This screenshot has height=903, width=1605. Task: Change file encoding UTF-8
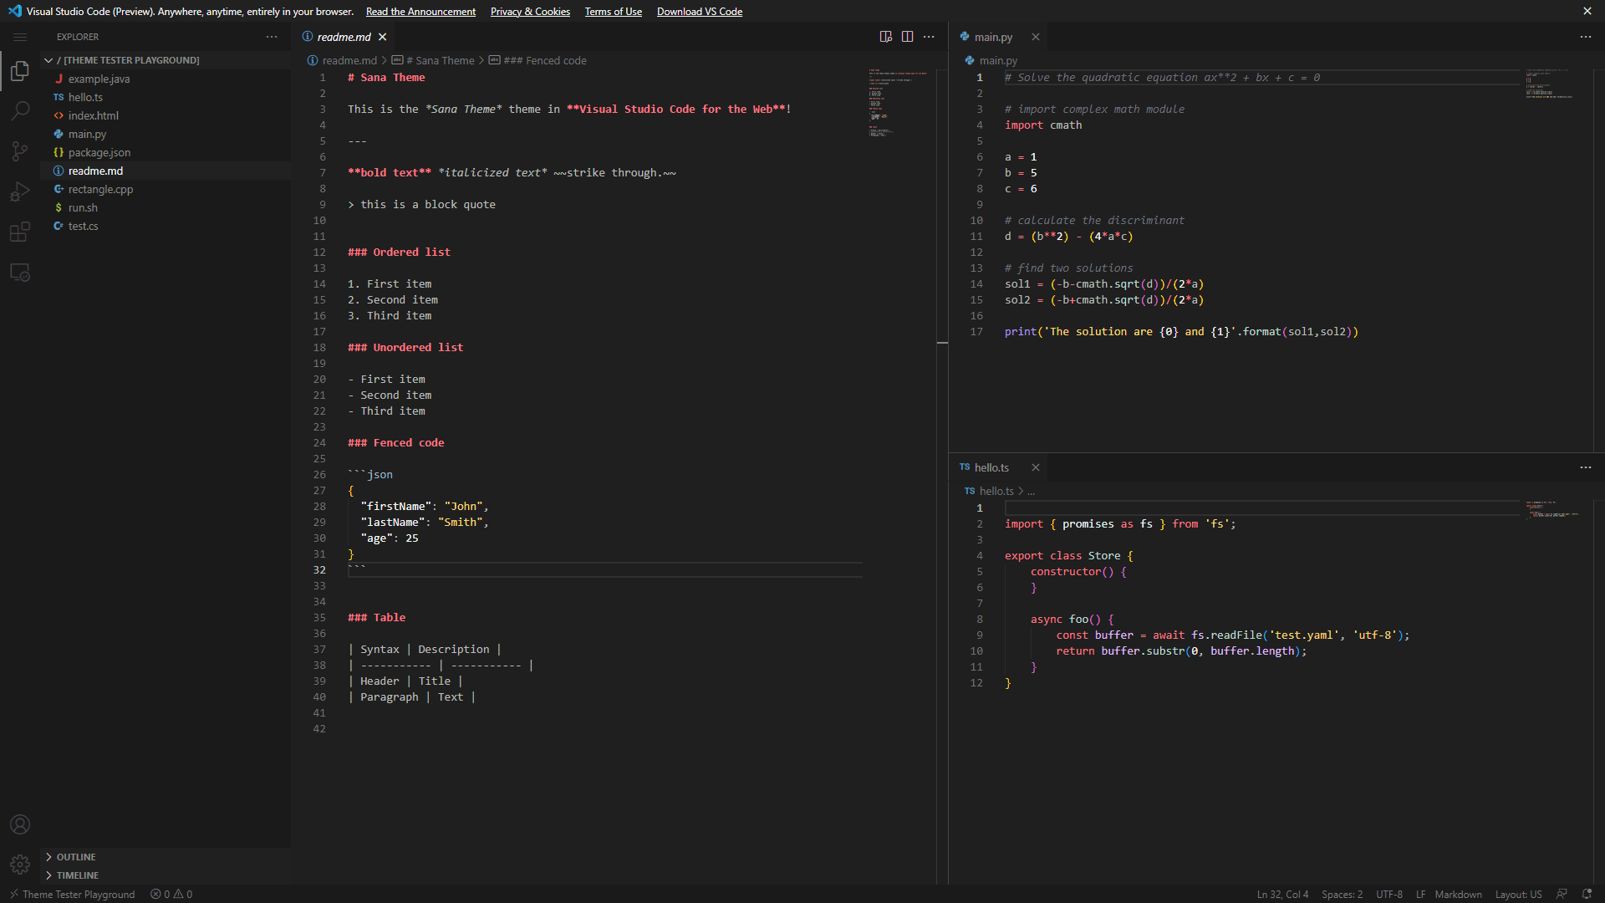1389,894
